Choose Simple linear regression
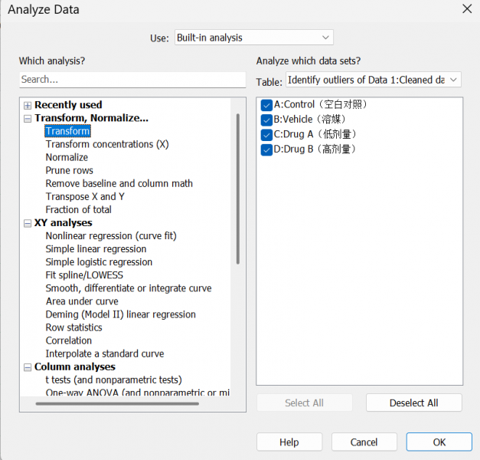The height and width of the screenshot is (460, 480). tap(96, 249)
